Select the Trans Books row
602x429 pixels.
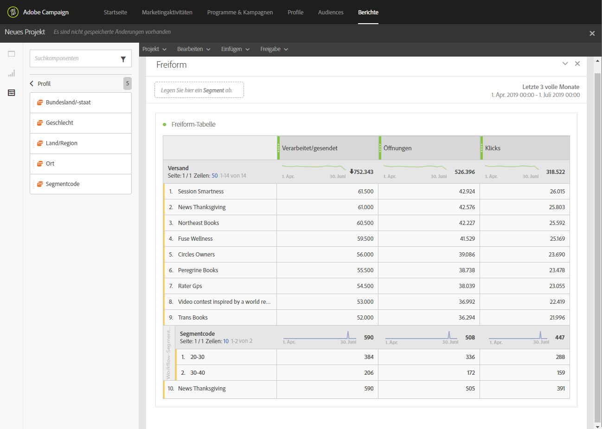coord(366,318)
